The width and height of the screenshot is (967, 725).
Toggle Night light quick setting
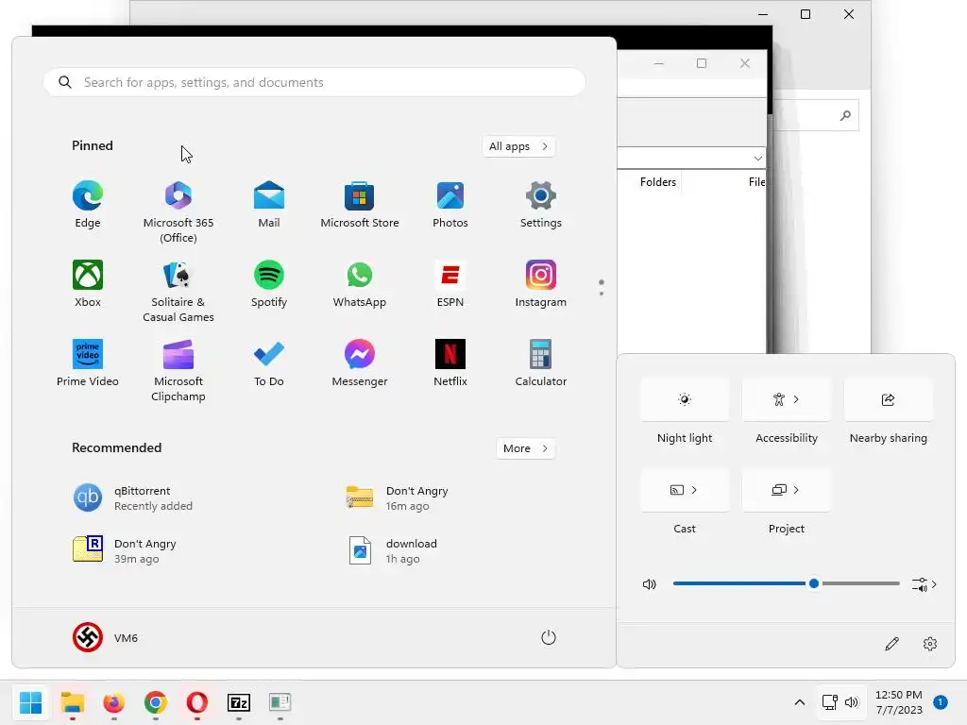click(x=685, y=399)
